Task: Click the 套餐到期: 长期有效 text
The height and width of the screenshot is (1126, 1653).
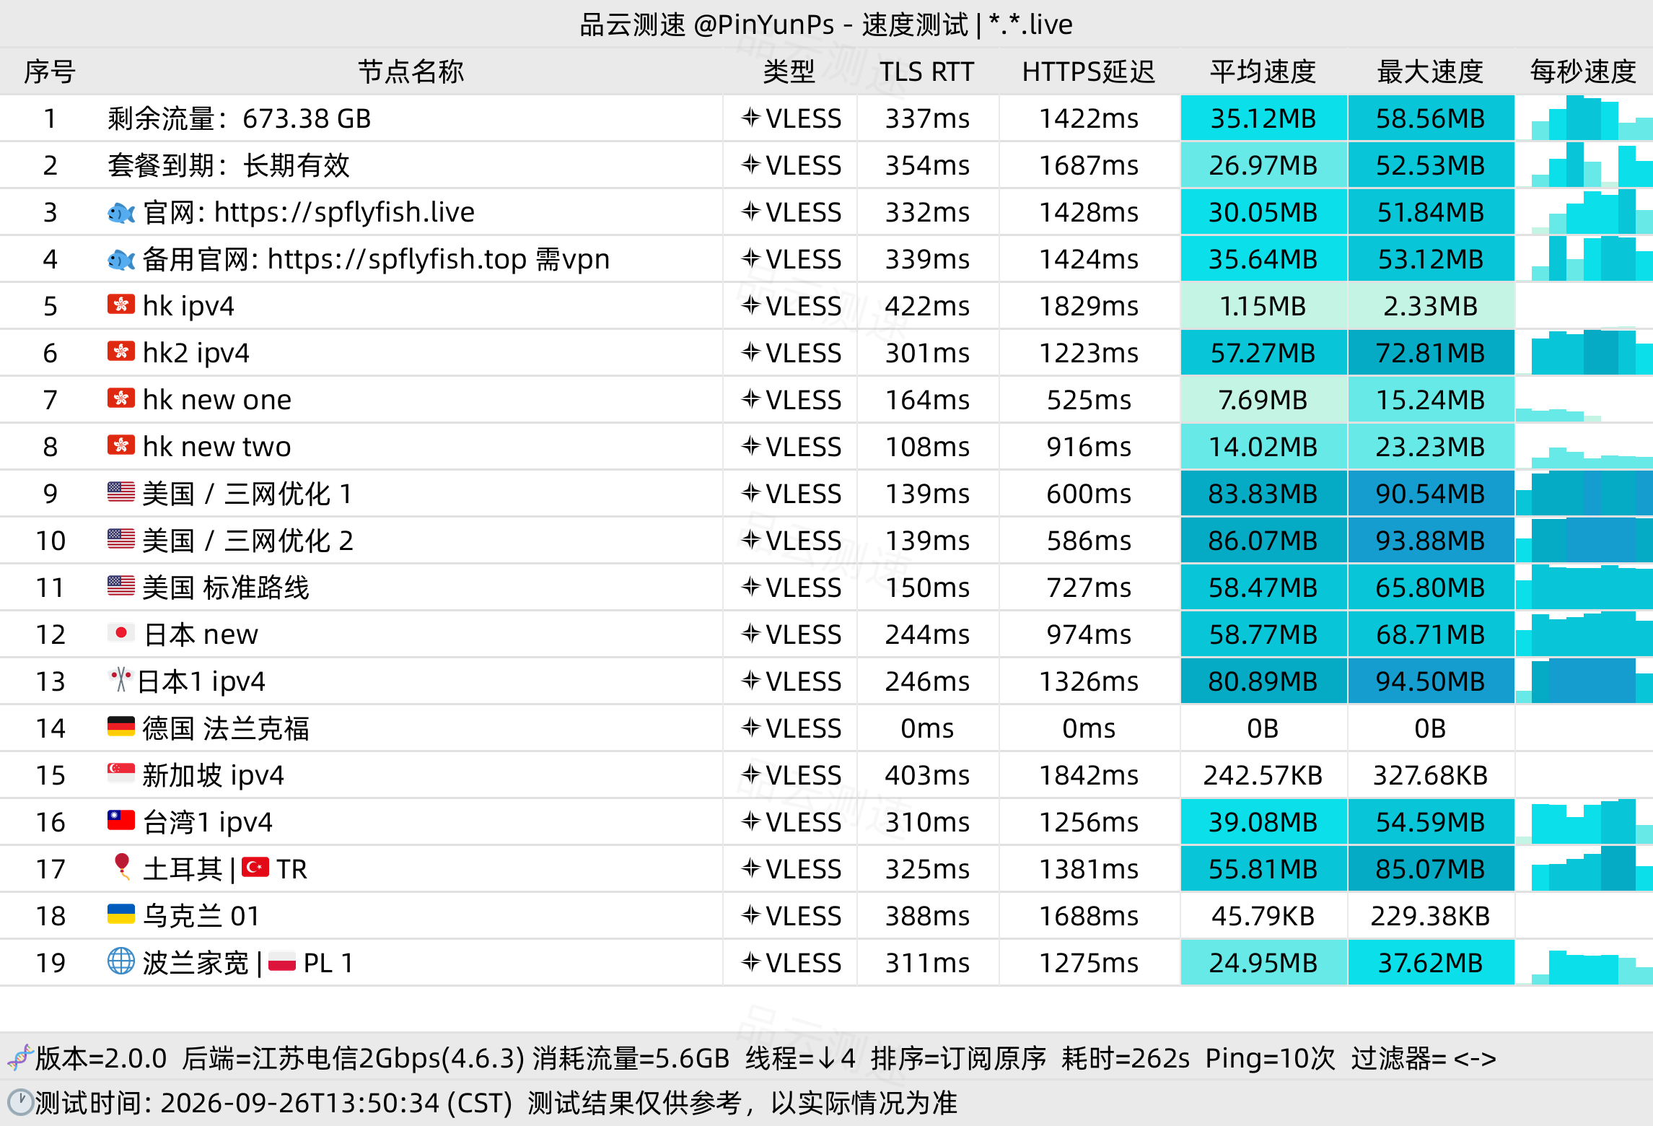Action: pyautogui.click(x=228, y=165)
